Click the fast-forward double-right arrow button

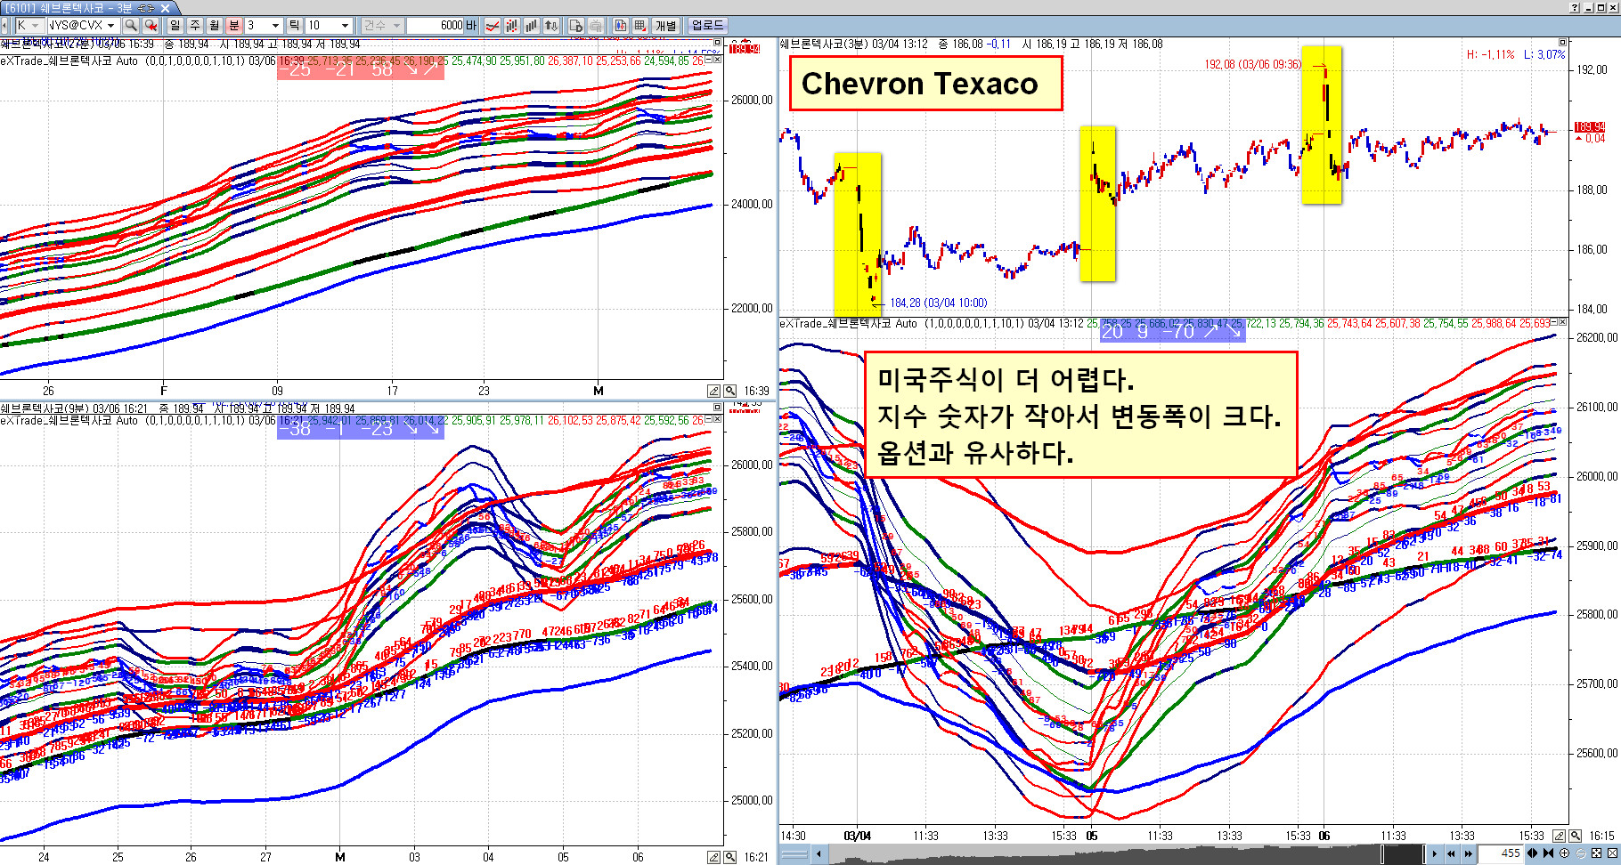pos(1468,853)
